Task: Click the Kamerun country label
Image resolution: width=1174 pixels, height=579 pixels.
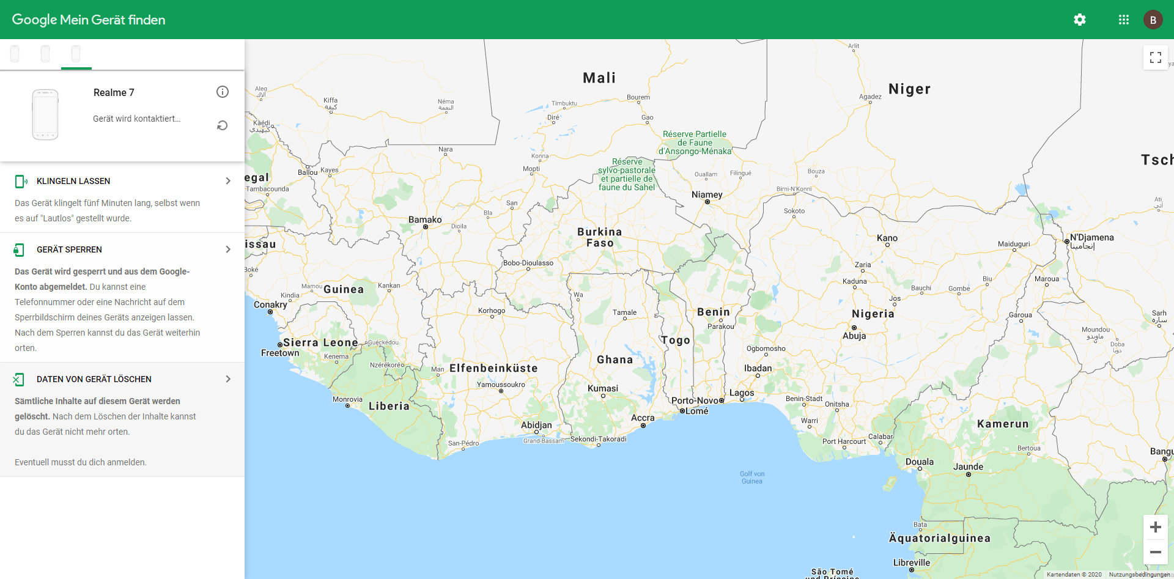Action: point(1003,424)
